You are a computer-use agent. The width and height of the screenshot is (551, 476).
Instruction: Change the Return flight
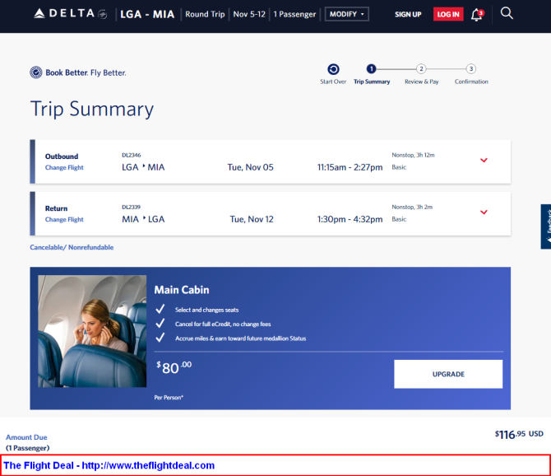coord(64,220)
